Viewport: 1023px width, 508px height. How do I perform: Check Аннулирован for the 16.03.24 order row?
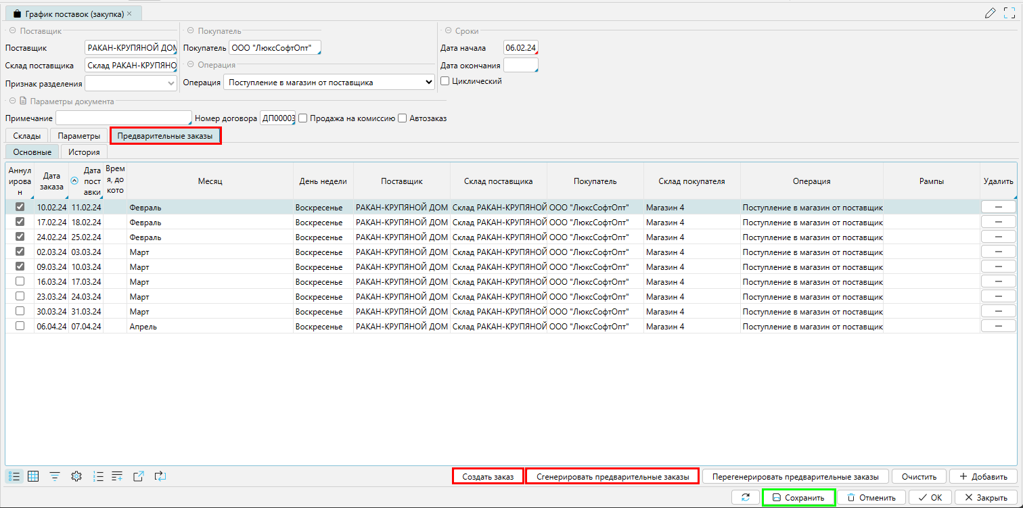click(20, 281)
